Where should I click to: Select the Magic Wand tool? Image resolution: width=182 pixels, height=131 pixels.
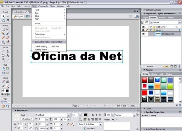pos(3,33)
